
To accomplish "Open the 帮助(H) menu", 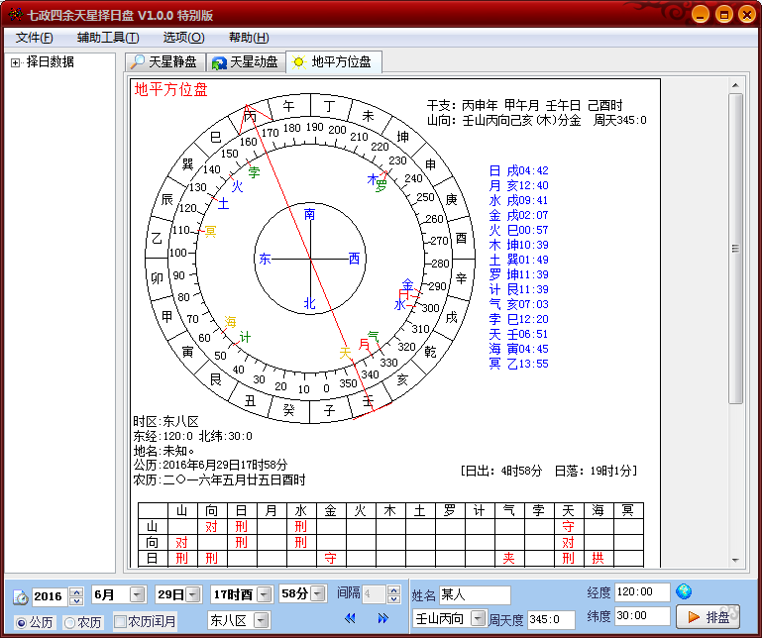I will coord(249,38).
